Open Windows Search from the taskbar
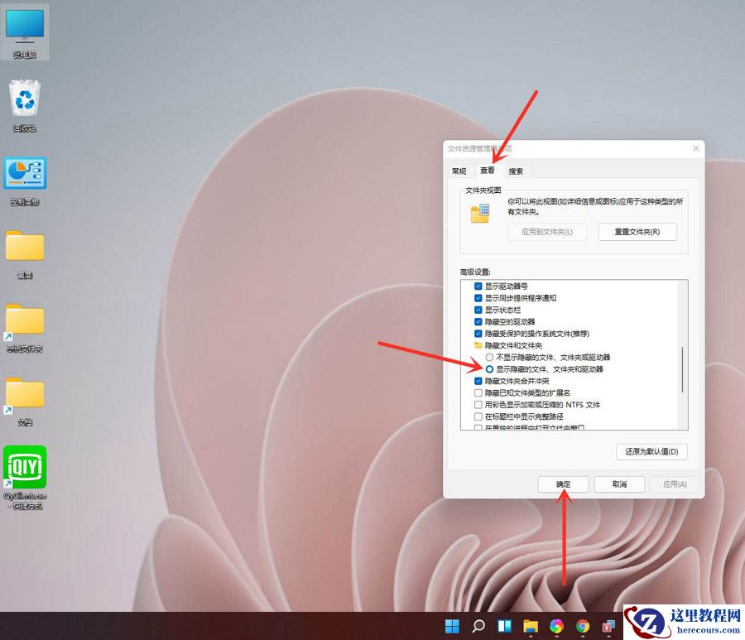Image resolution: width=745 pixels, height=640 pixels. [x=479, y=626]
